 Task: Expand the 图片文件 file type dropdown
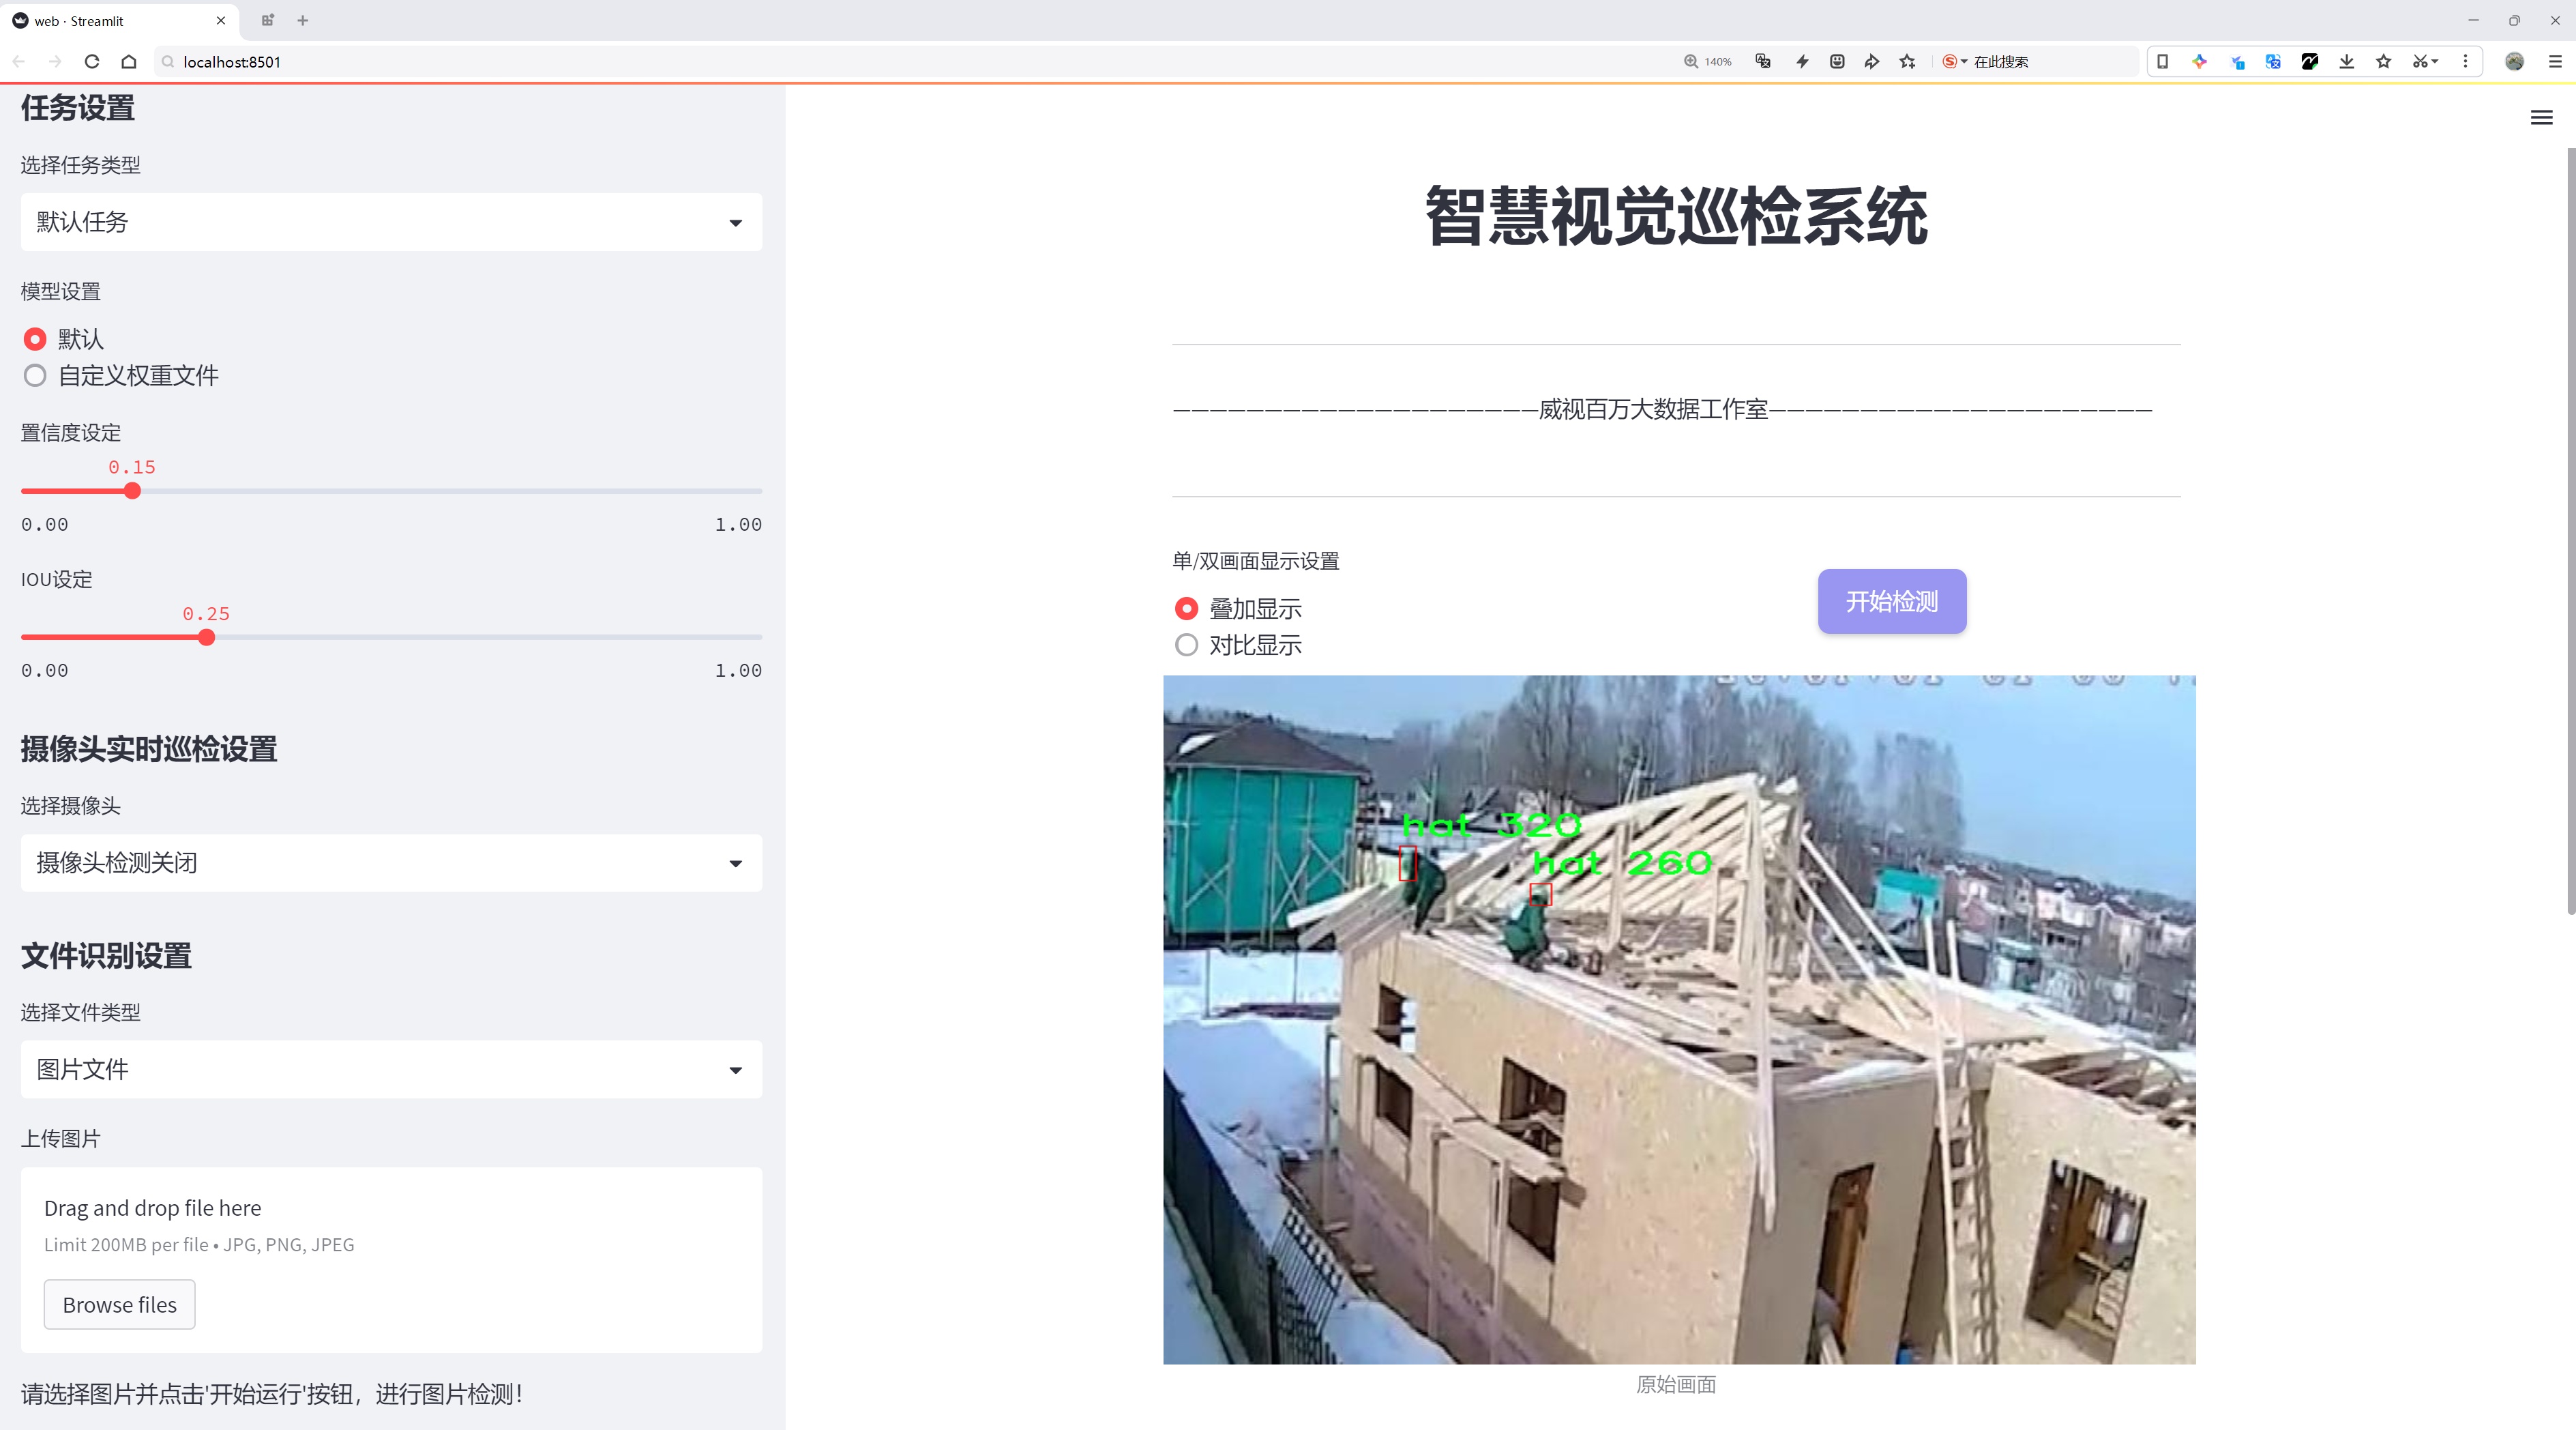391,1069
